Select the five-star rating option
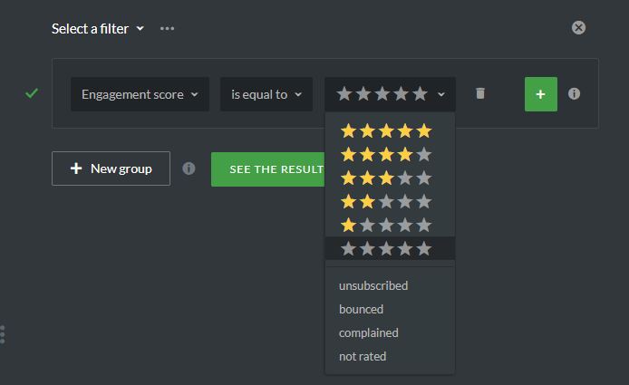This screenshot has width=629, height=385. click(x=385, y=130)
